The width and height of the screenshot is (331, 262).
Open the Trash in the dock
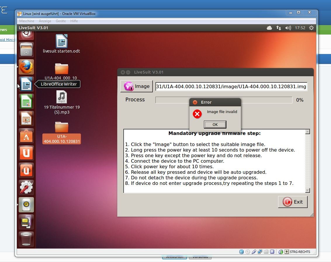[26, 239]
